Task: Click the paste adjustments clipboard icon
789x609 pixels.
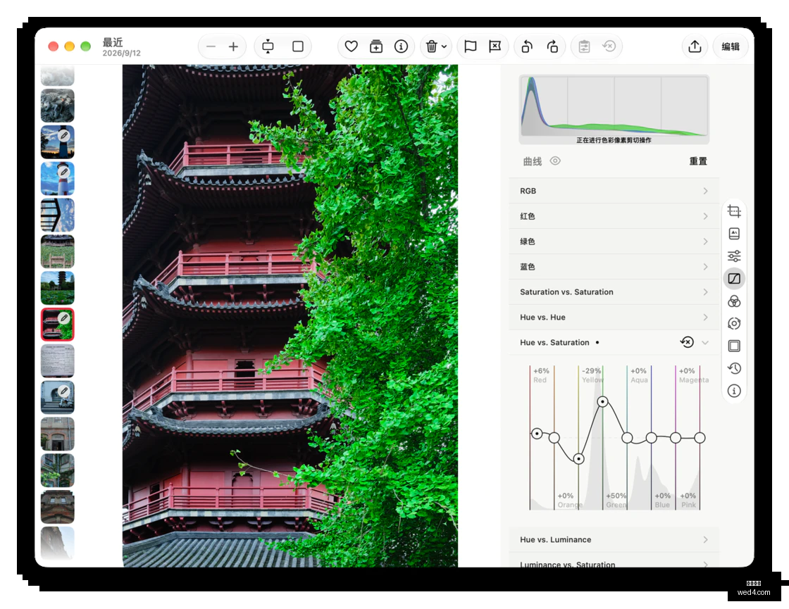Action: click(x=584, y=46)
